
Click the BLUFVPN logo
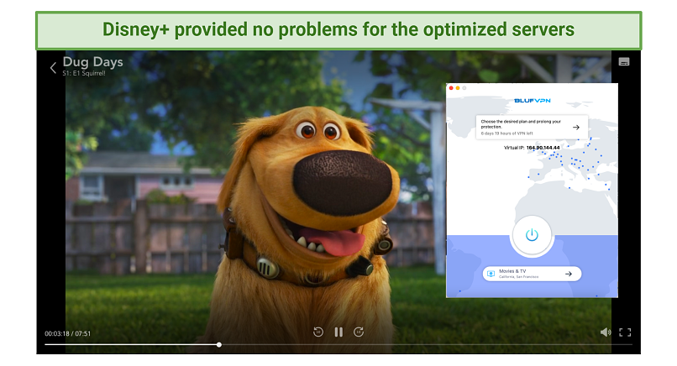point(532,101)
